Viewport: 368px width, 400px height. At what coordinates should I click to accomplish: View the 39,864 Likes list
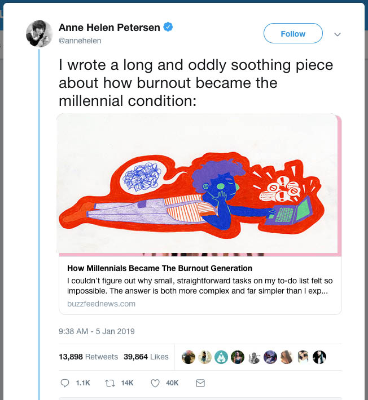click(x=146, y=357)
